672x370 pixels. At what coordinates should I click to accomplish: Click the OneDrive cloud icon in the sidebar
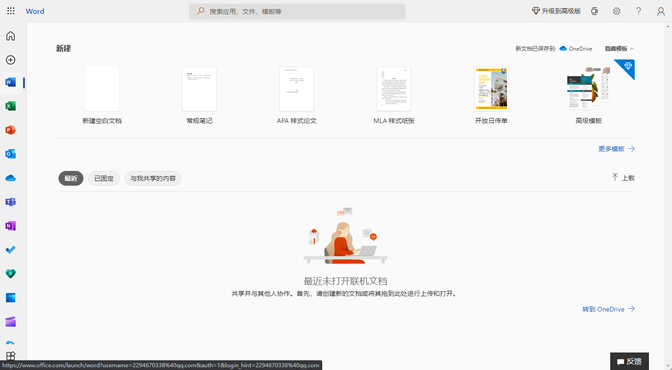pos(10,177)
